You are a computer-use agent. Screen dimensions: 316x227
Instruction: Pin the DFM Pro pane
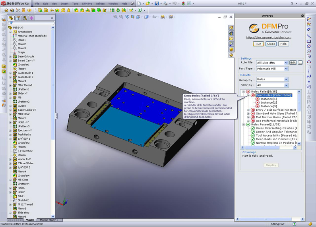point(302,15)
